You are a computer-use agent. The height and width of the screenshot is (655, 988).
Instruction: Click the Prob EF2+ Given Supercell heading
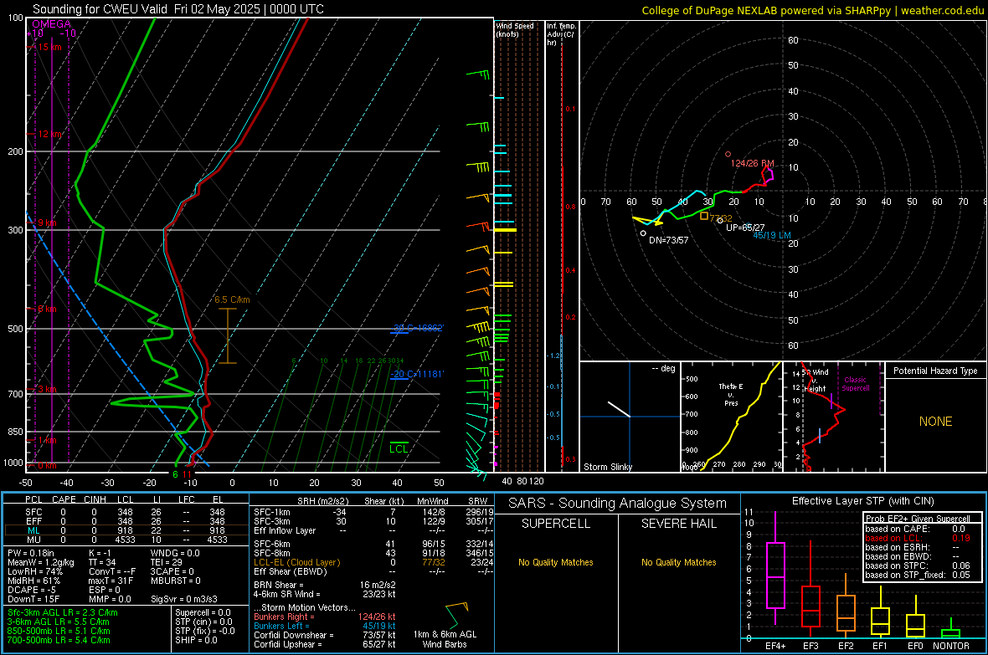pos(918,519)
